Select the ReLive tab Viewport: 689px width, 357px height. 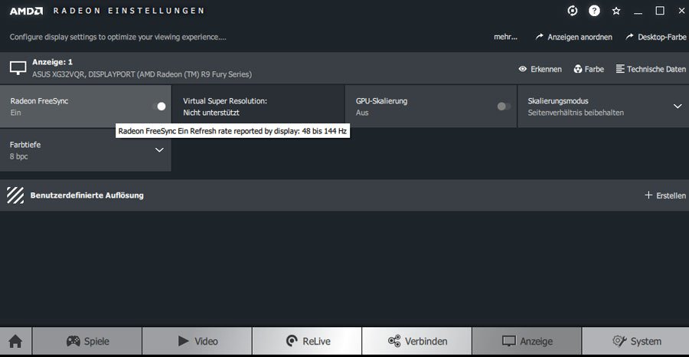(x=307, y=341)
